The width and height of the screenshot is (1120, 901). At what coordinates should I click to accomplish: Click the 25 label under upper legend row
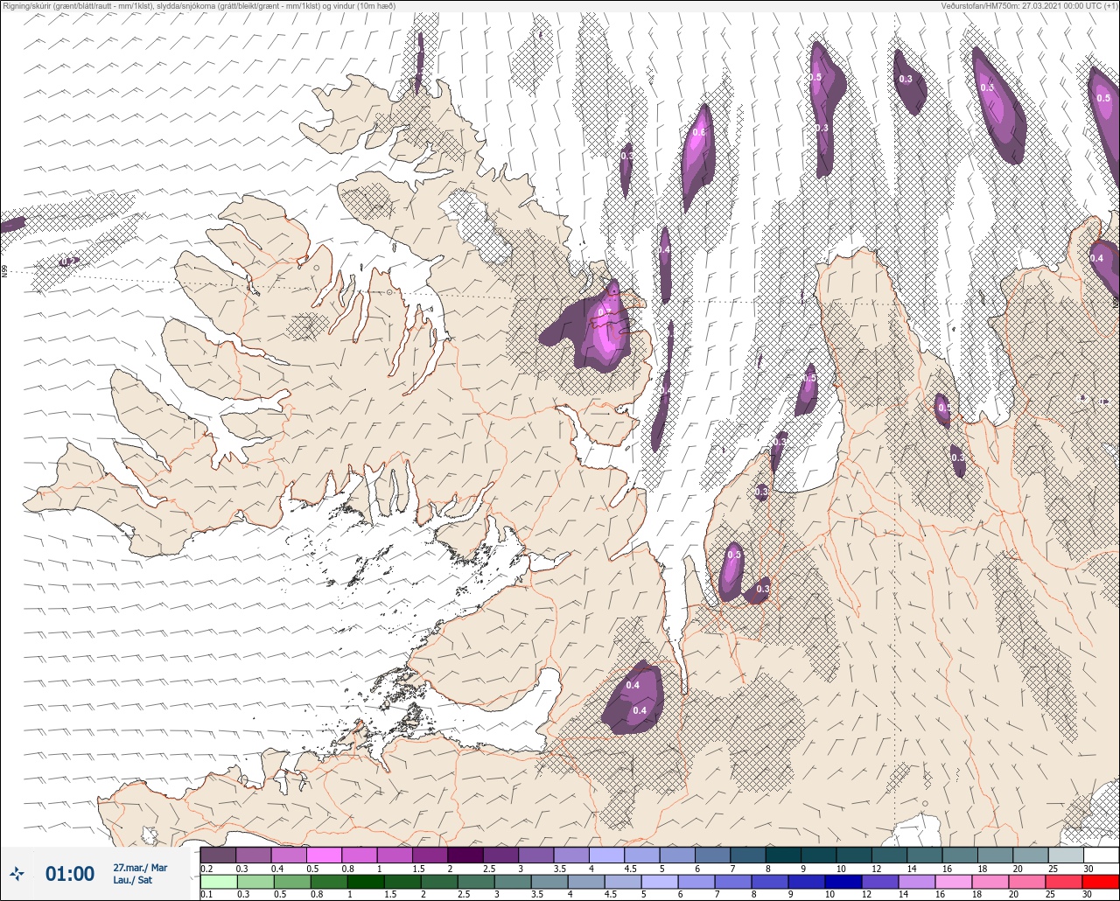[1053, 869]
